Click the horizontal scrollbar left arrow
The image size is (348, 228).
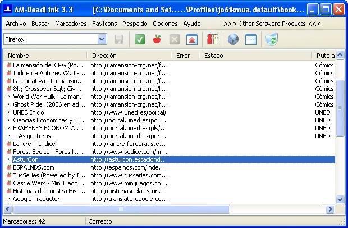[x=8, y=209]
